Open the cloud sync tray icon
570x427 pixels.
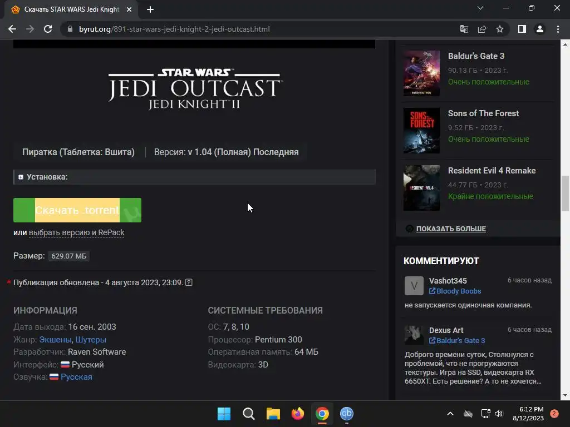click(x=468, y=414)
